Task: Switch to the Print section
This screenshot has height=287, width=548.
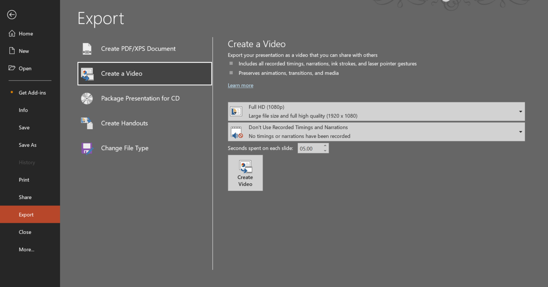Action: (x=24, y=180)
